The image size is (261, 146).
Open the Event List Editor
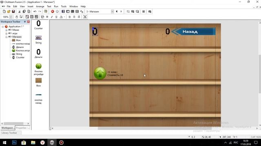[x=77, y=11]
